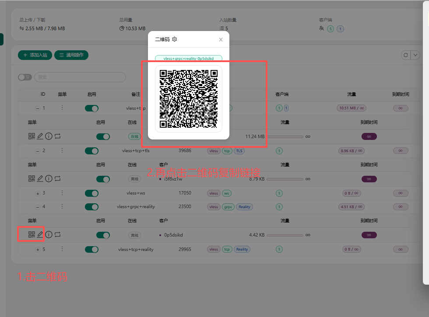Click the QR code icon in the second expanded row

[31, 178]
